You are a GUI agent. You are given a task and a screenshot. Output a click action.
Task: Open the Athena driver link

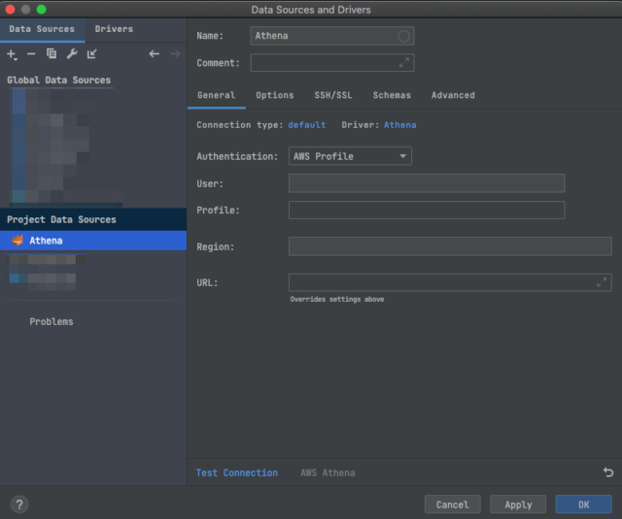tap(399, 125)
